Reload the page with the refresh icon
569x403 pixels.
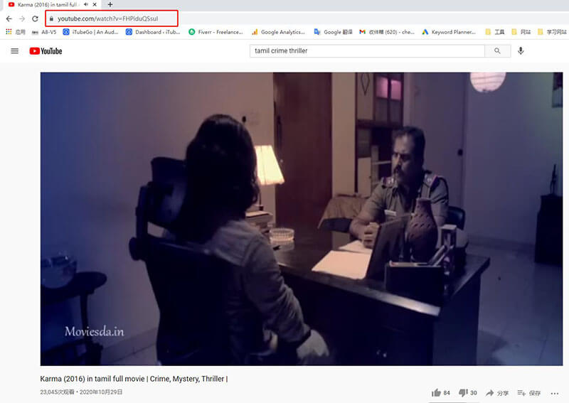[x=35, y=19]
